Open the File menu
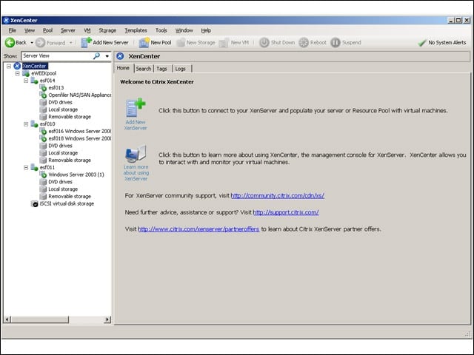The image size is (474, 355). (x=12, y=30)
